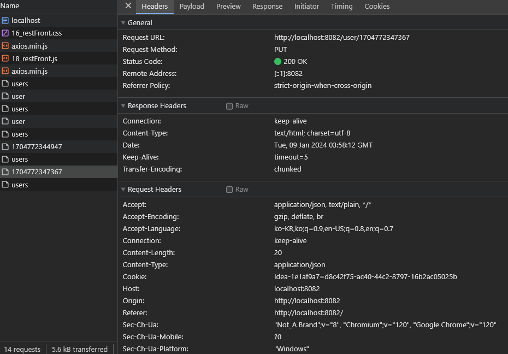Click the gzip, deflate, br value
508x354 pixels.
click(298, 217)
